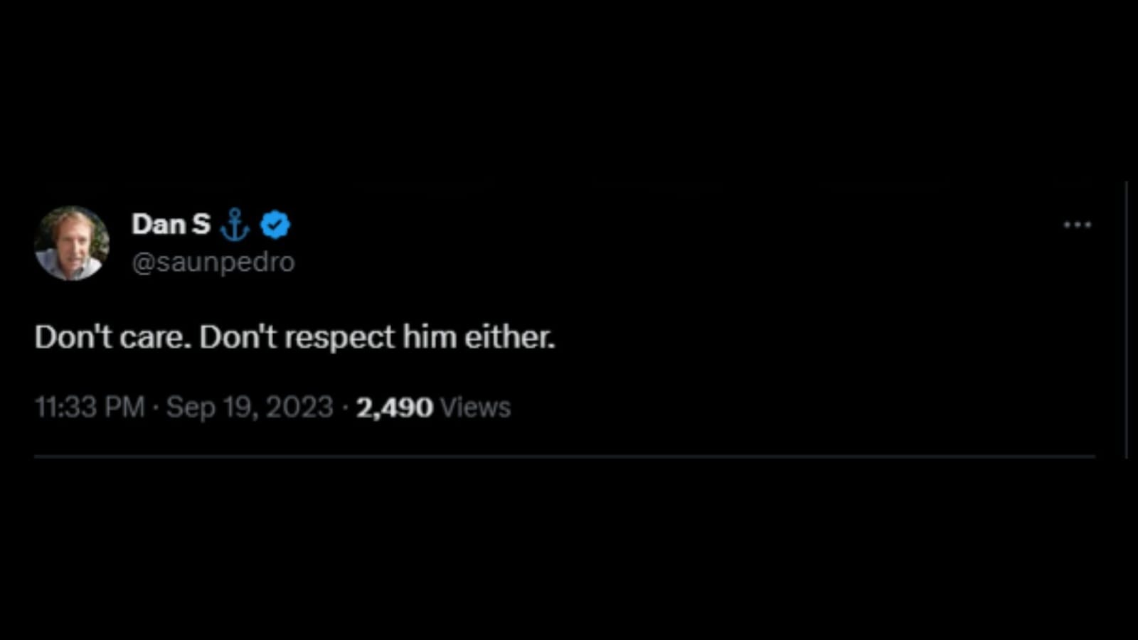Open the Dan S display name link
The height and width of the screenshot is (640, 1138).
[x=171, y=224]
